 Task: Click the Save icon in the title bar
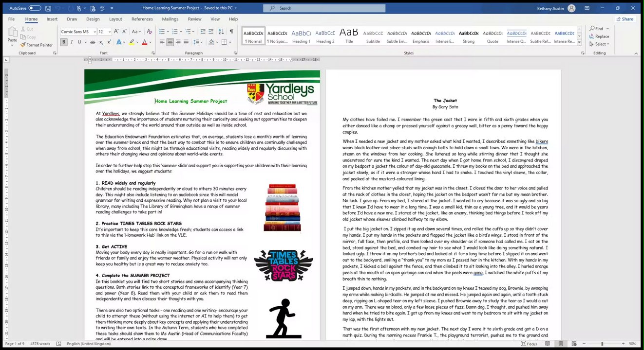48,8
